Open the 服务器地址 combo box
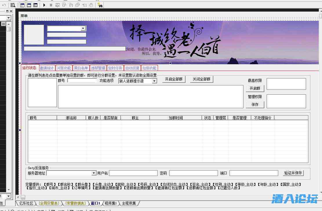Image resolution: width=322 pixels, height=211 pixels. (94, 173)
